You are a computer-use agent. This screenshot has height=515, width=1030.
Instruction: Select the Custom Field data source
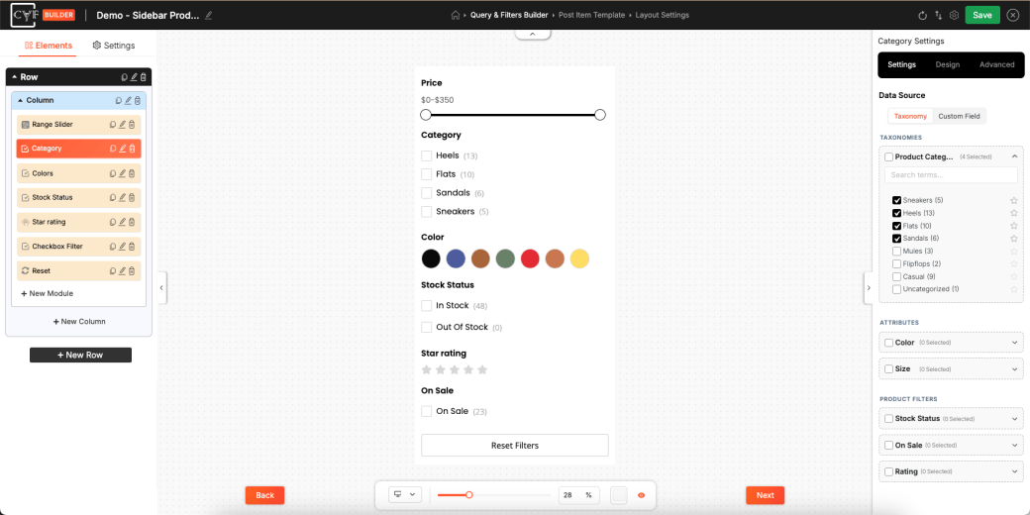(x=959, y=116)
